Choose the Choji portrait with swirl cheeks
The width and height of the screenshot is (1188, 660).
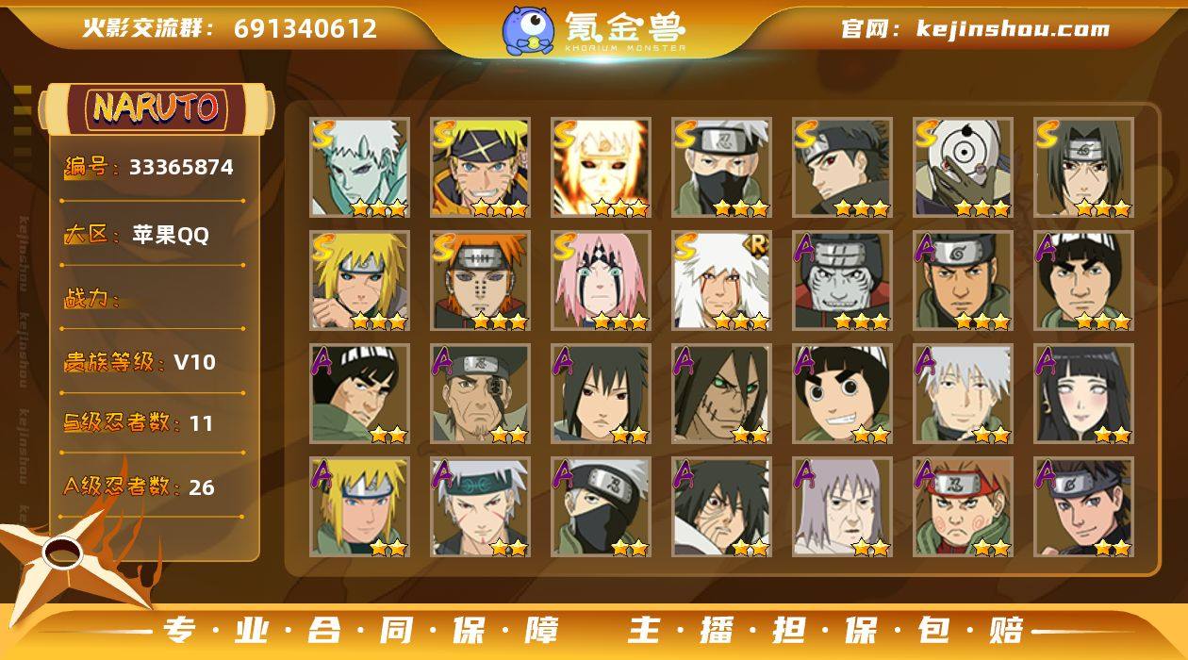[x=963, y=506]
